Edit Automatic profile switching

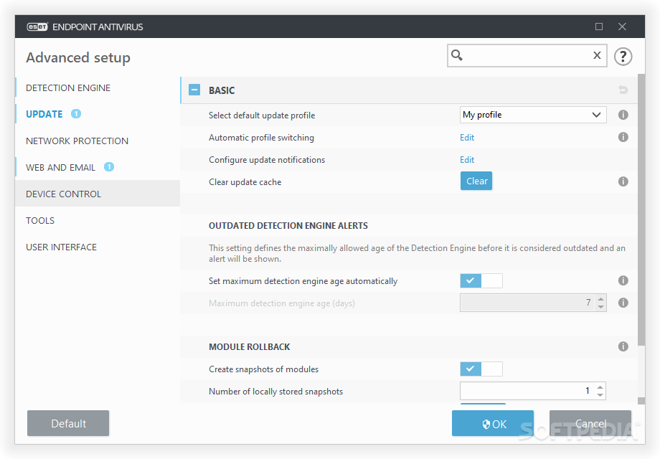[467, 138]
